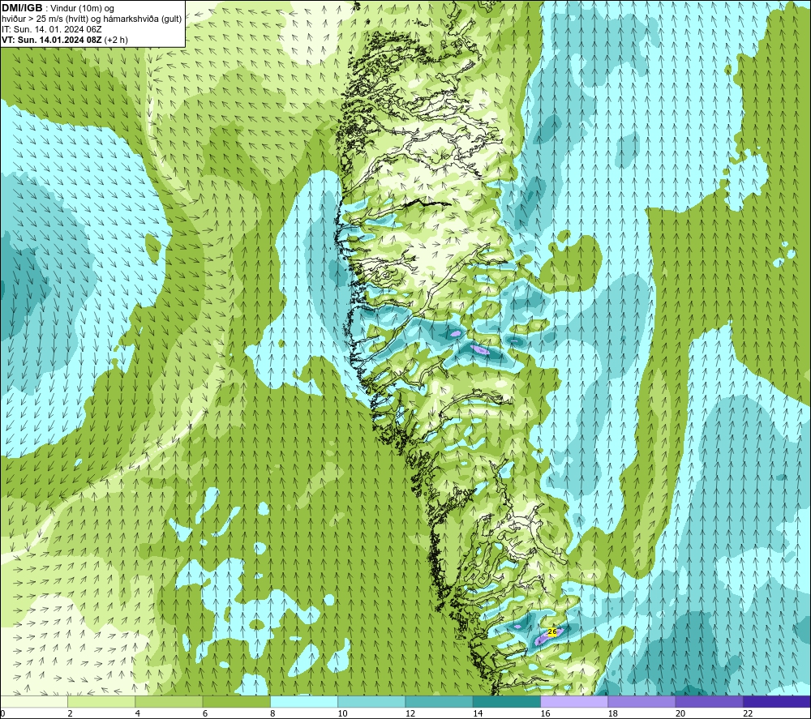Viewport: 811px width, 719px height.
Task: Select the 2–4 m/s light green swatch
Action: click(101, 701)
